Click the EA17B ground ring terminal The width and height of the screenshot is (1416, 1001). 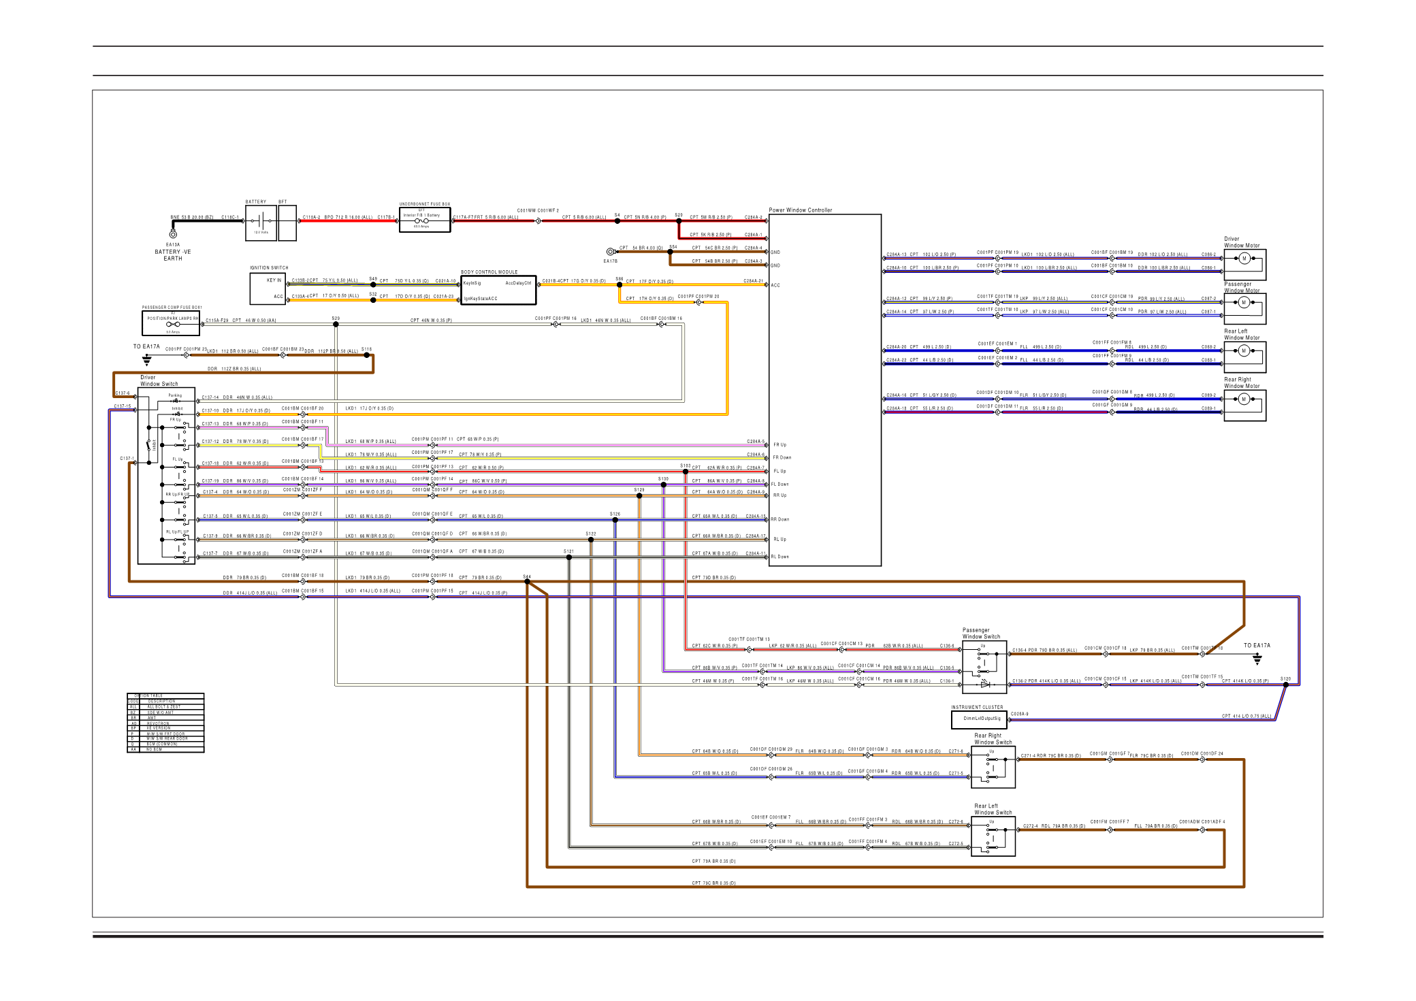[x=610, y=252]
